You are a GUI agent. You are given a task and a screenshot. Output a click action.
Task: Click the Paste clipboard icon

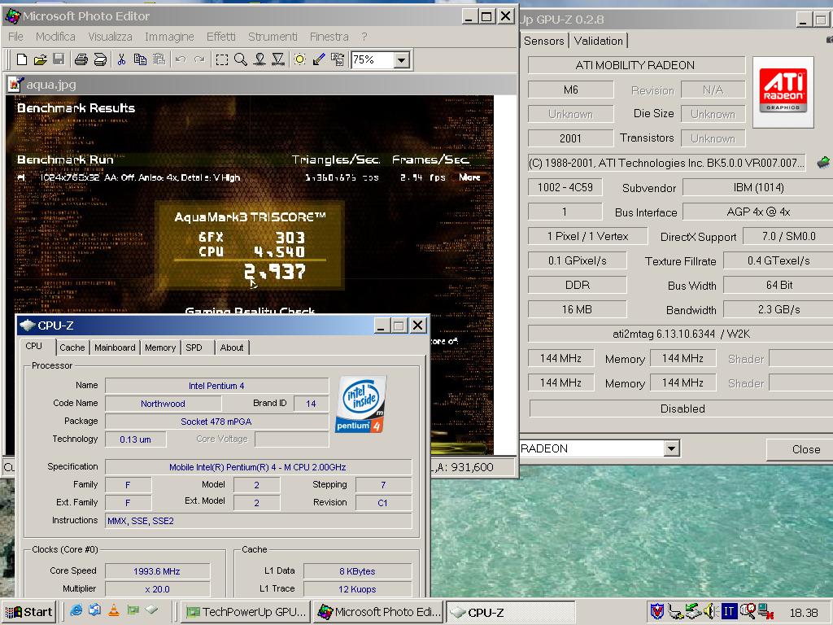[159, 59]
